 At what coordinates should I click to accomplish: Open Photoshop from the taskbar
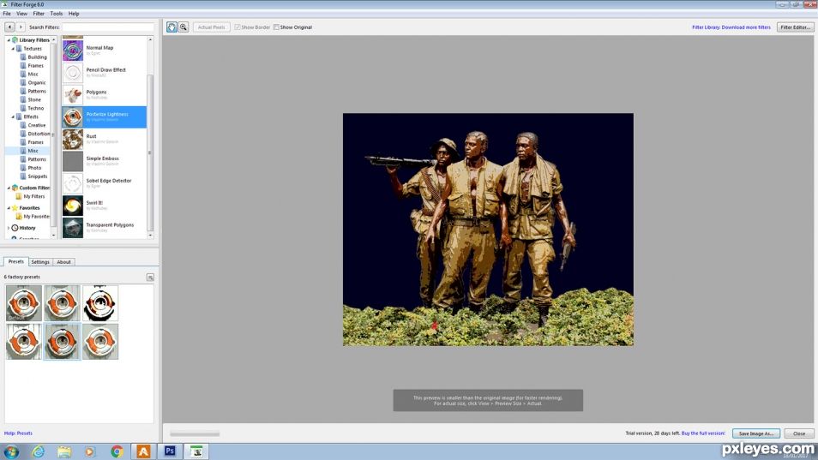pos(170,451)
